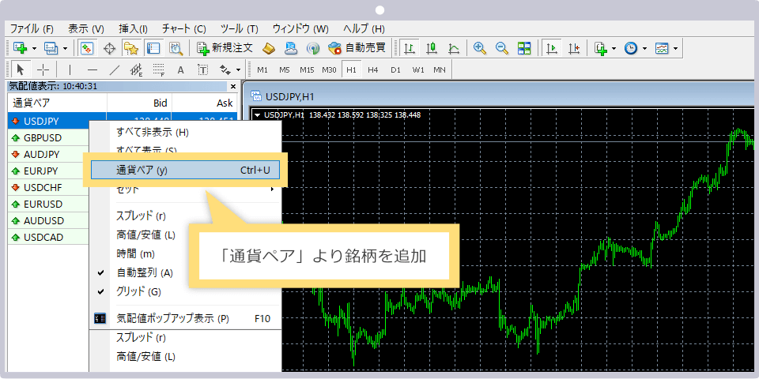
Task: Open the ファイル (F) menu
Action: coord(32,28)
